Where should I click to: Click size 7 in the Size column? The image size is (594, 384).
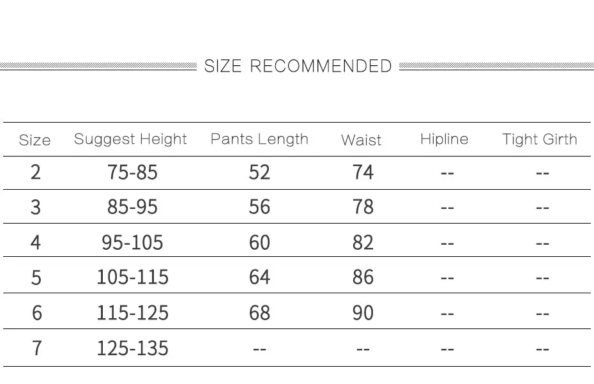pos(36,348)
